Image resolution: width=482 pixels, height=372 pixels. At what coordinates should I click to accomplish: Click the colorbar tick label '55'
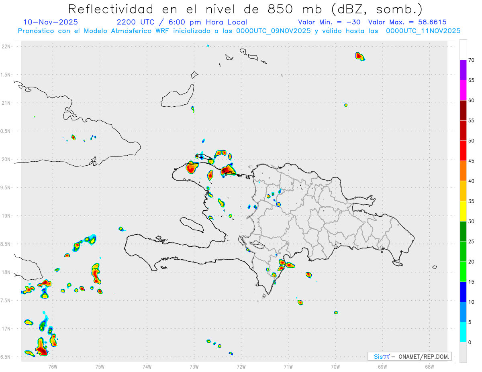pos(472,120)
